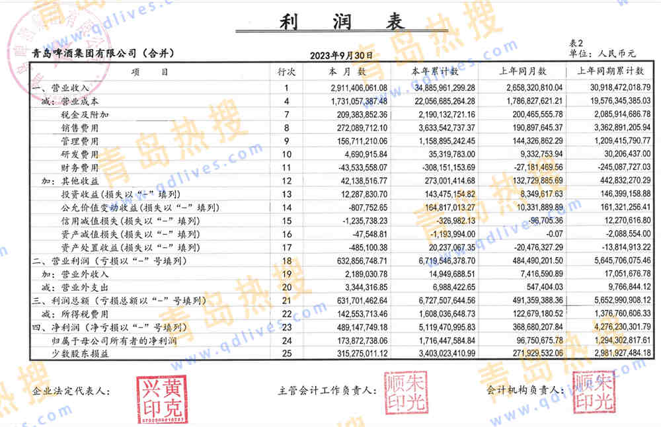Select the row label 加：营业外收入
This screenshot has height=427, width=661.
[x=75, y=274]
